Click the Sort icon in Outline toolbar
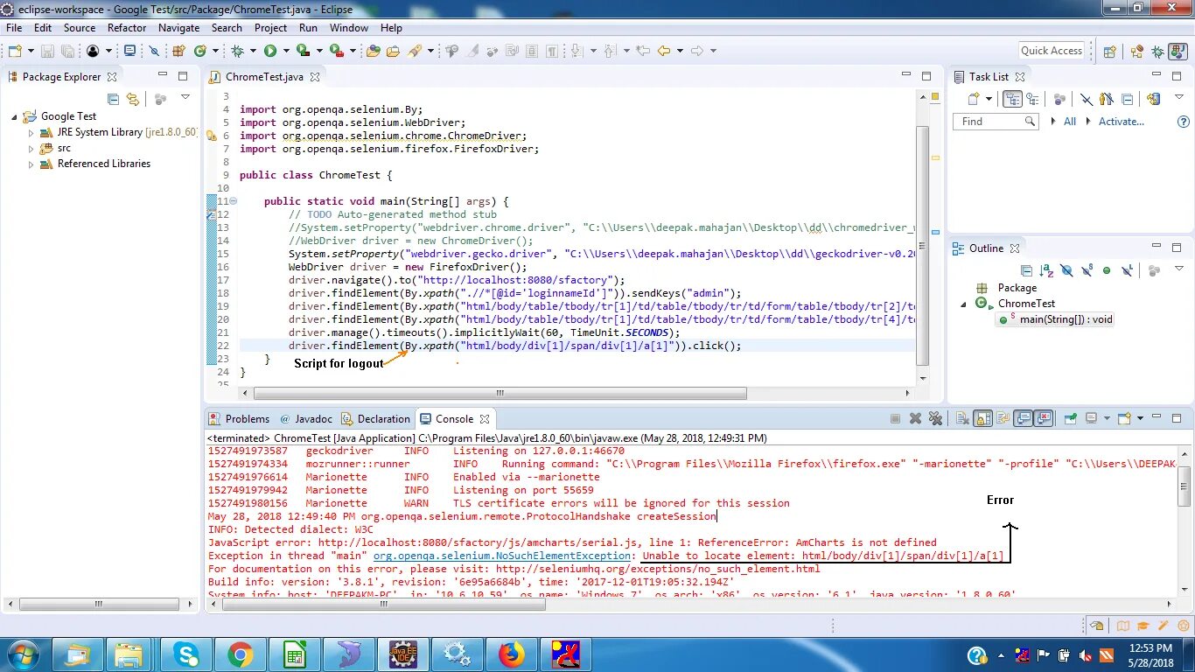The height and width of the screenshot is (672, 1195). tap(1046, 270)
